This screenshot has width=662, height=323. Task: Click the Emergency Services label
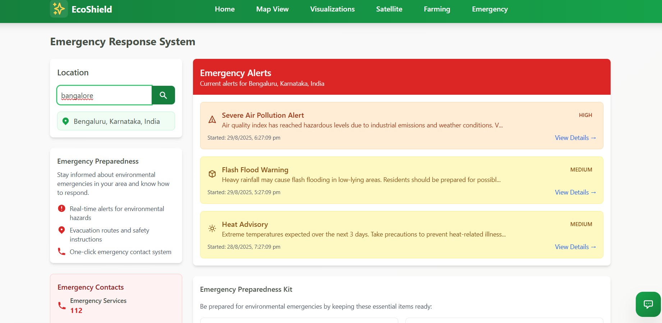pos(98,301)
